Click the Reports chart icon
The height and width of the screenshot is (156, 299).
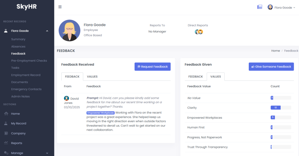coord(6,143)
